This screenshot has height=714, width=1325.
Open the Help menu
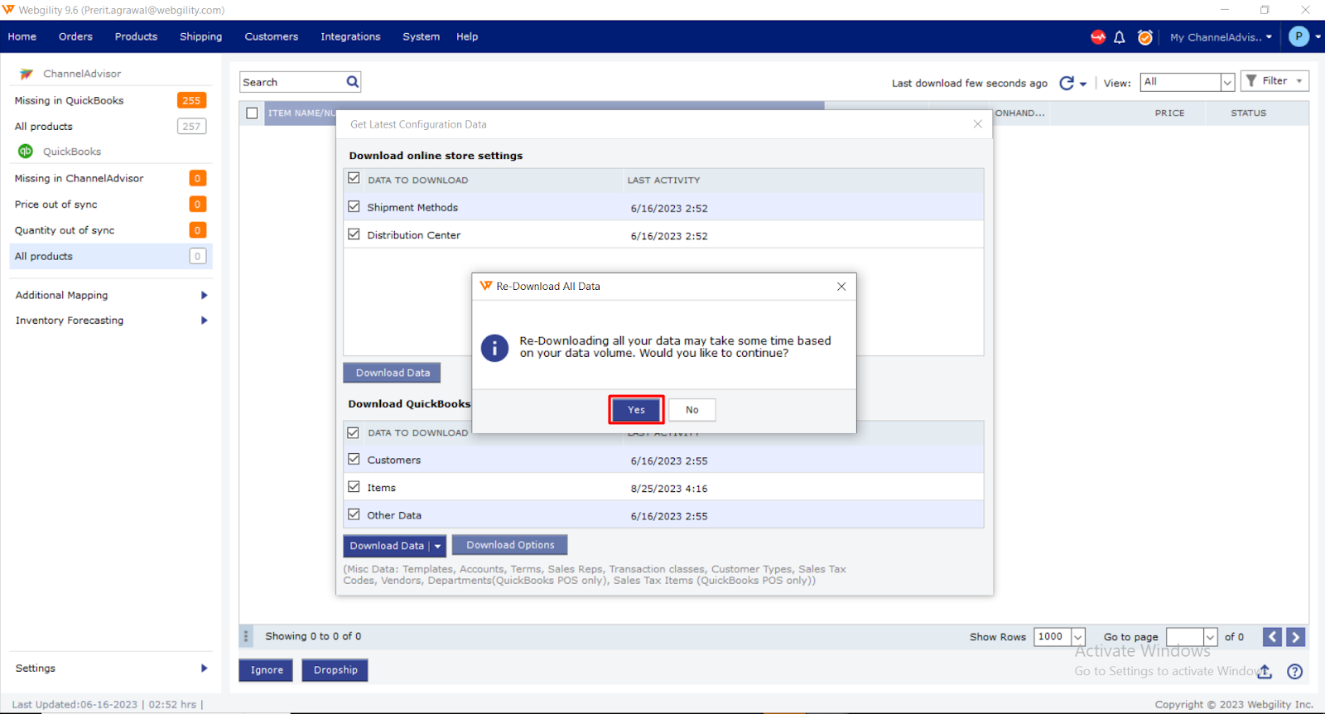(x=467, y=36)
